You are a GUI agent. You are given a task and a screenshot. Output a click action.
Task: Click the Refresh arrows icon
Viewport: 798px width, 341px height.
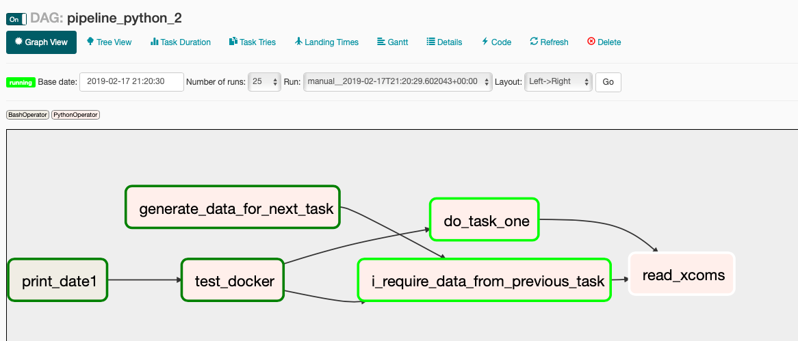click(534, 42)
